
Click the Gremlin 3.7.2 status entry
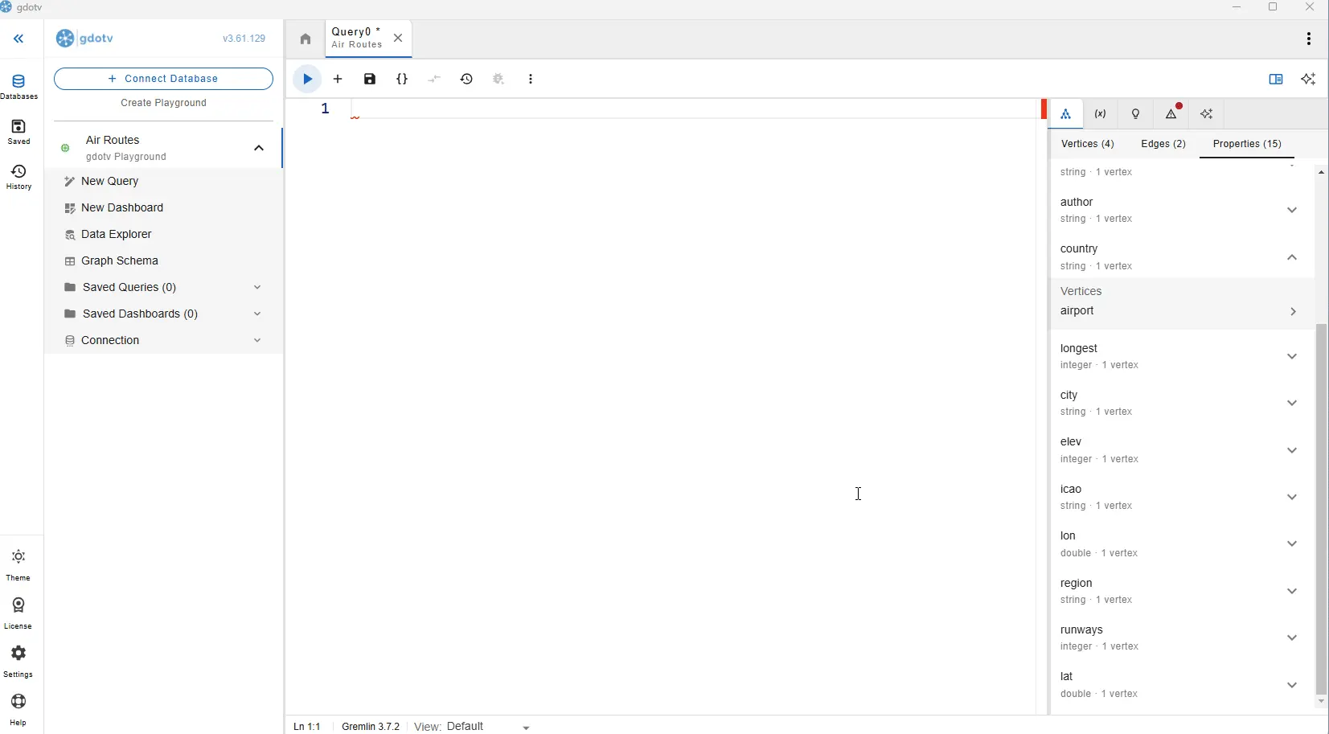click(x=371, y=726)
